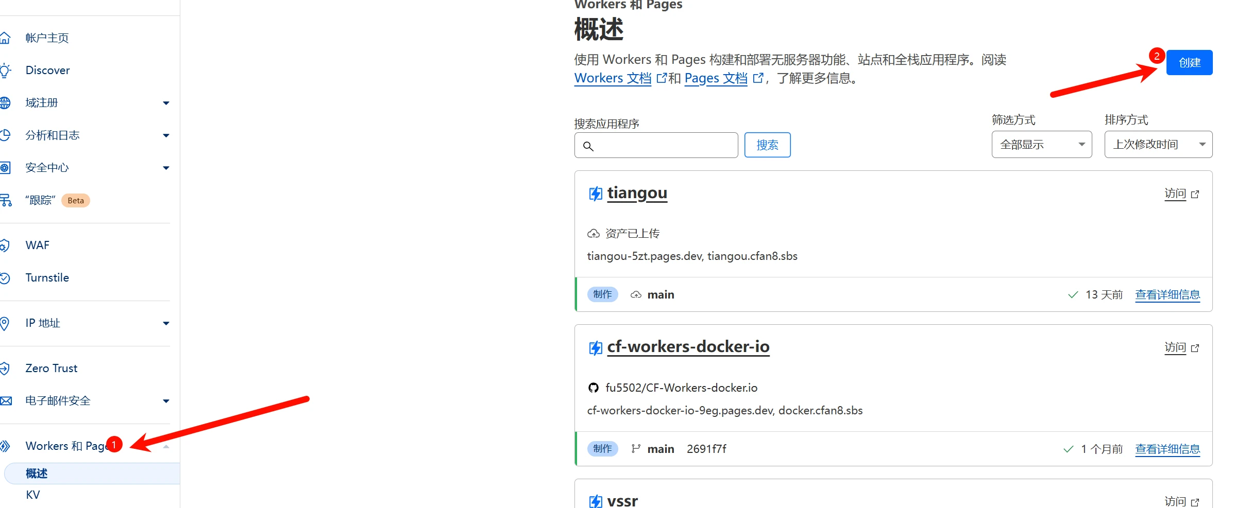
Task: Click the checkmark beside 13 天前
Action: pyautogui.click(x=1073, y=295)
